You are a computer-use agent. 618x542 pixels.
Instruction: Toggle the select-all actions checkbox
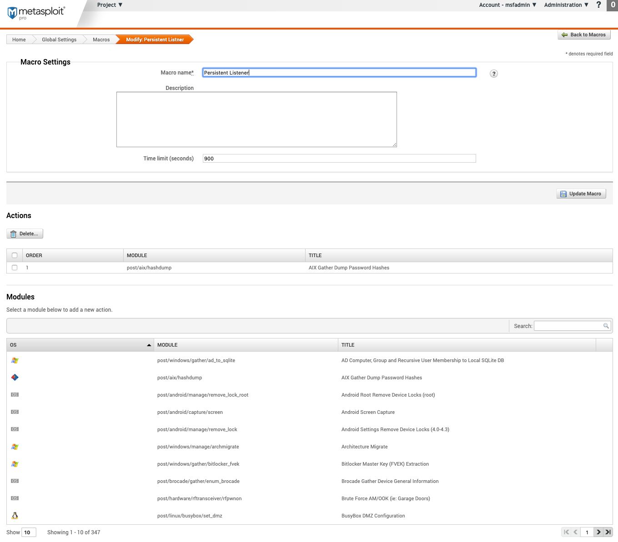click(15, 255)
